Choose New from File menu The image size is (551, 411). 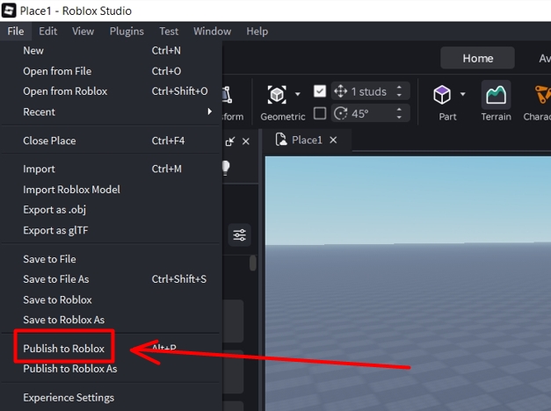(x=111, y=51)
